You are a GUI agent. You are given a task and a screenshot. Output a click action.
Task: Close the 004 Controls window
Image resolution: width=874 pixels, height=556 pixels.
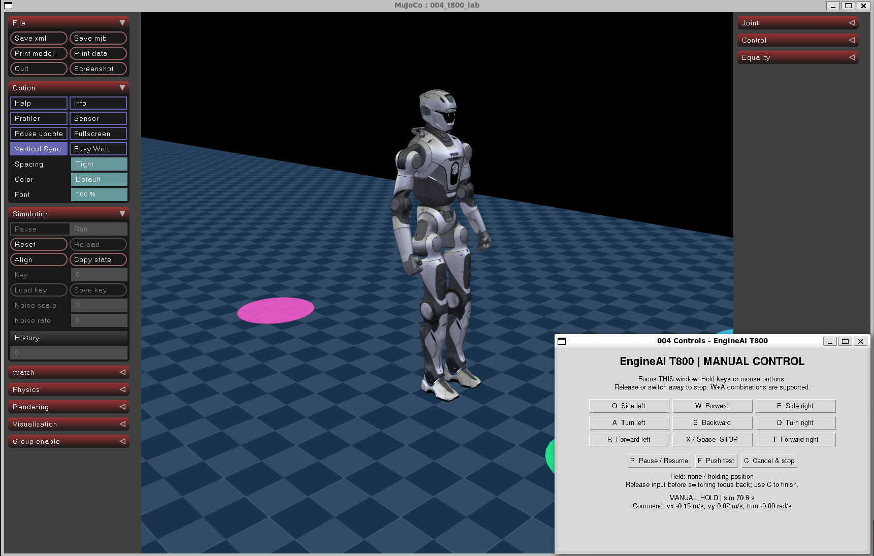click(x=860, y=341)
